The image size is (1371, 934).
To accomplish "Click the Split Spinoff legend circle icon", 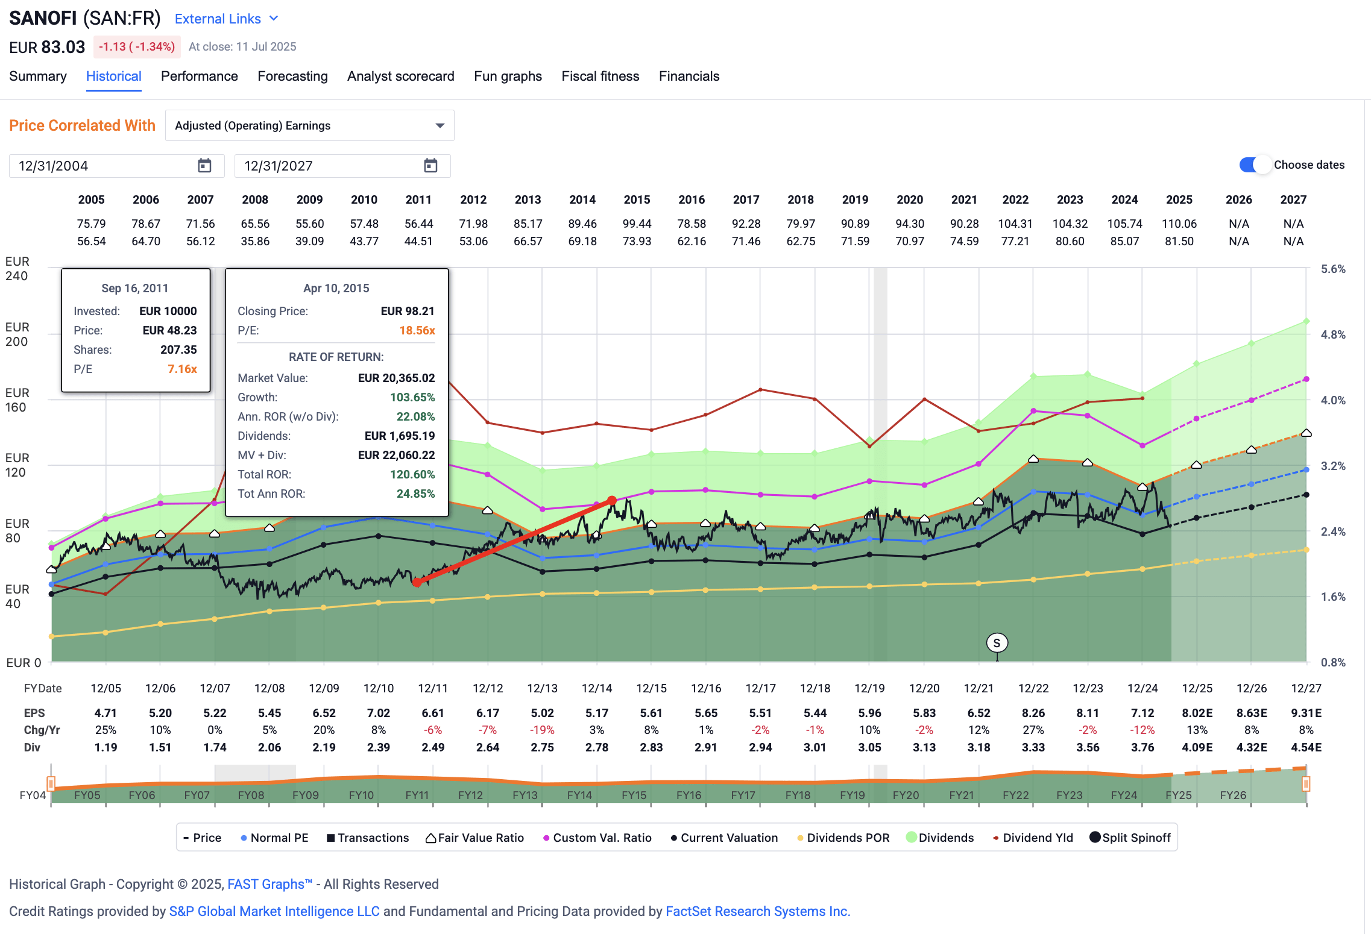I will 1094,838.
